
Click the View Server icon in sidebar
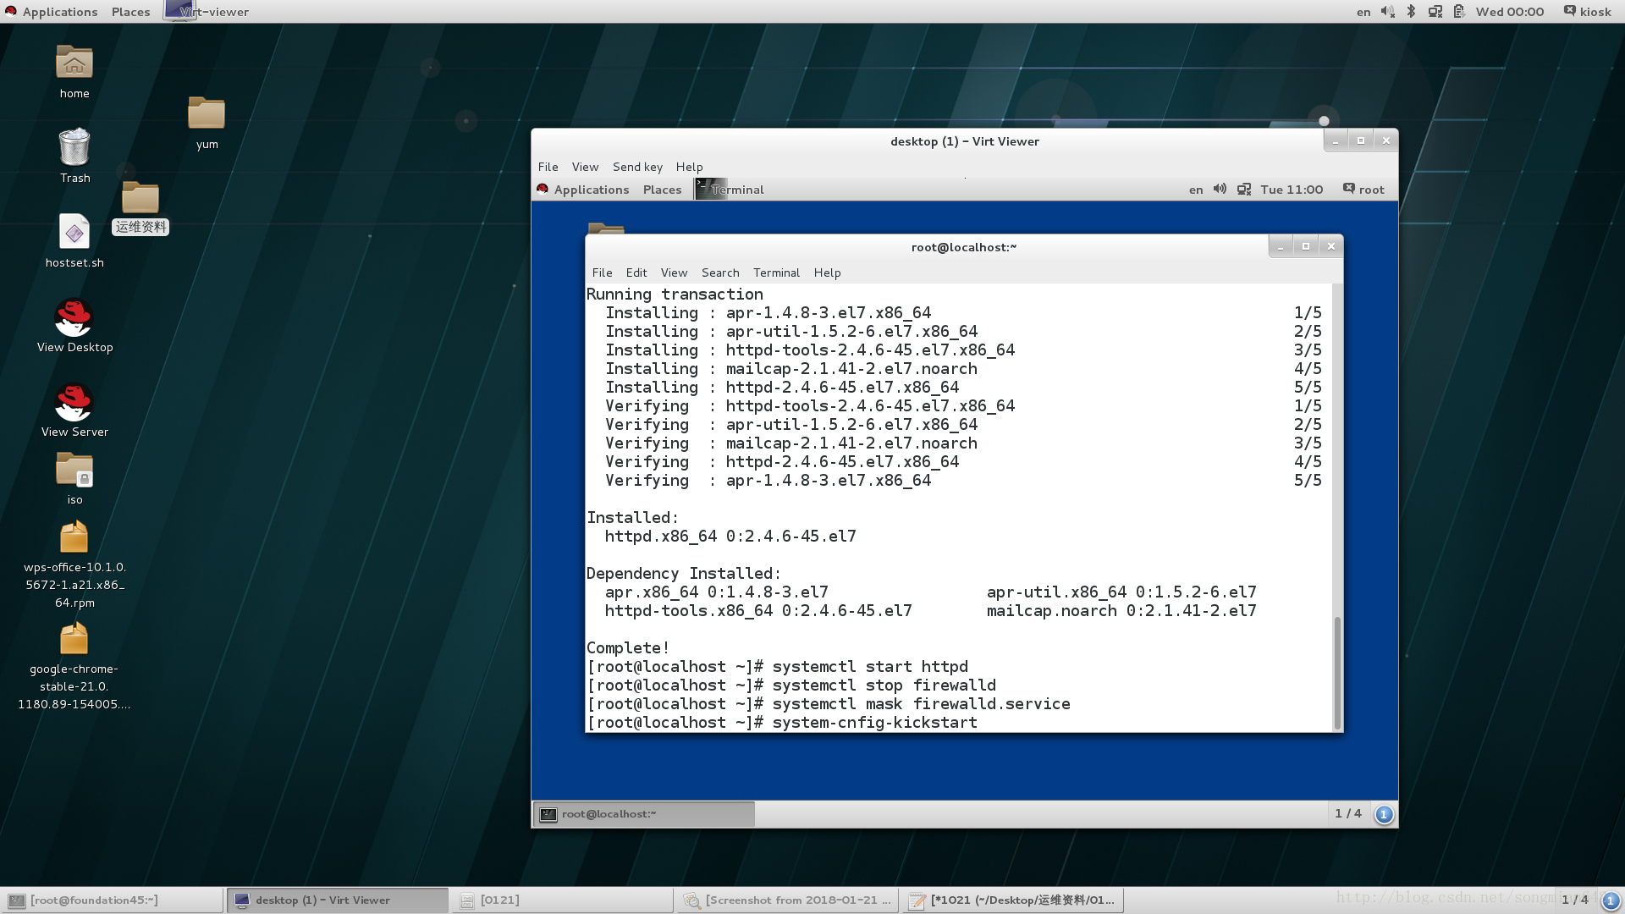[74, 406]
